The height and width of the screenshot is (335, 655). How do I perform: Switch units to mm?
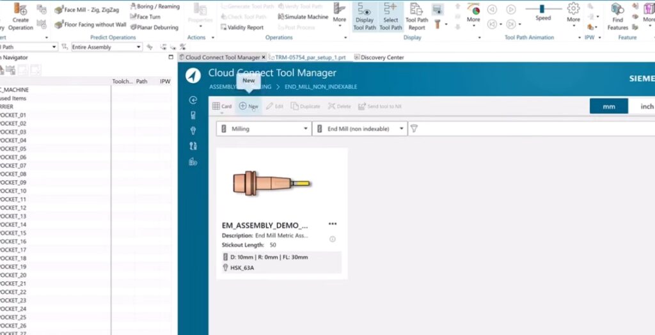point(607,107)
